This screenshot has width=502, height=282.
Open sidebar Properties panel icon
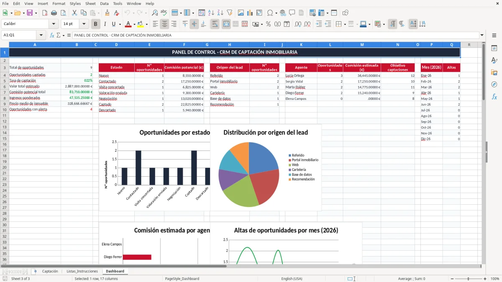pyautogui.click(x=494, y=48)
